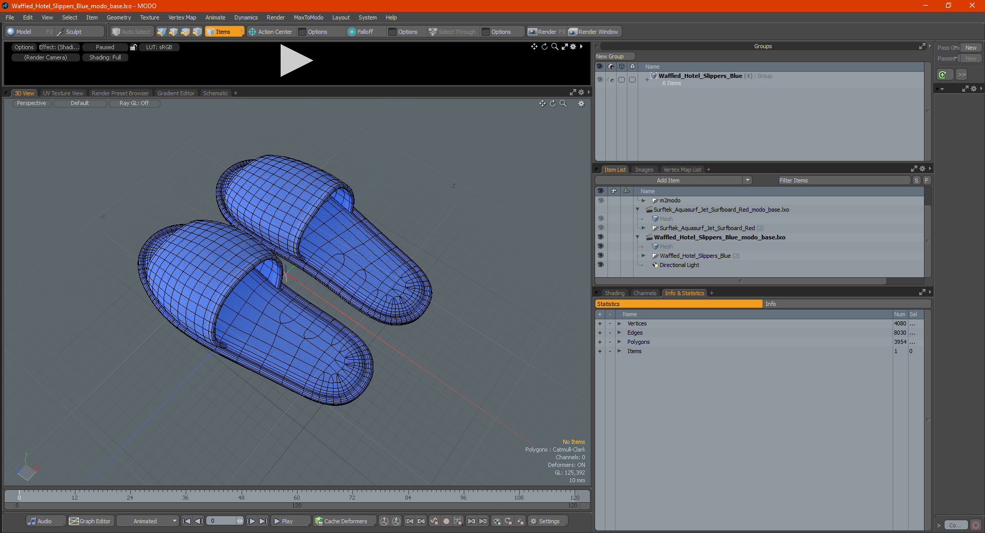The image size is (985, 533).
Task: Toggle Select Through Options checkbox
Action: [x=486, y=32]
